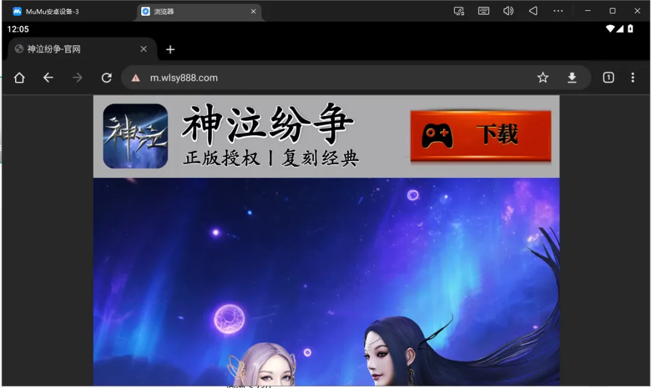
Task: Click the insecure site warning icon
Action: point(136,78)
